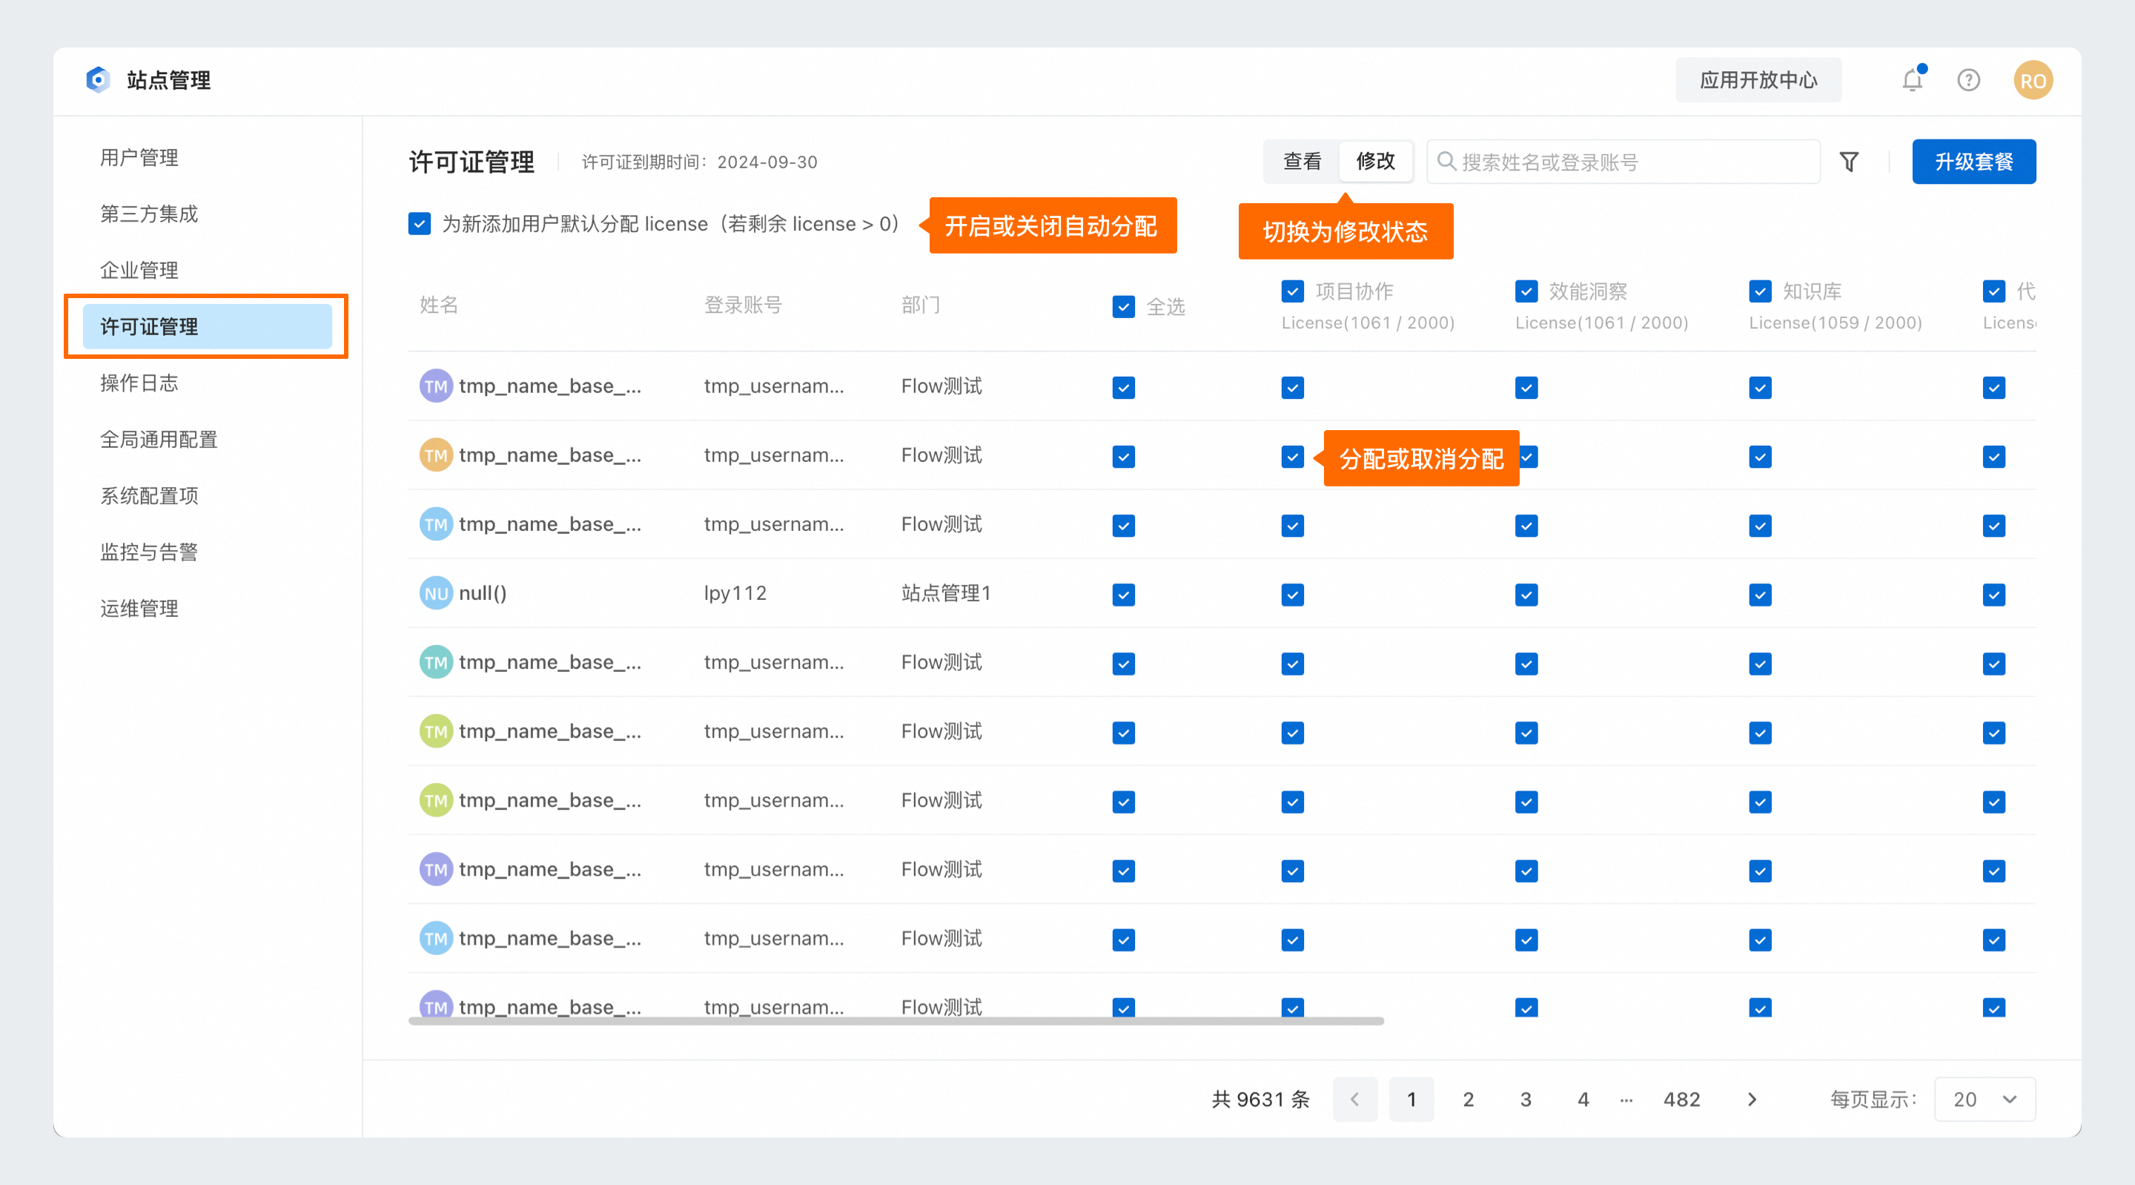Image resolution: width=2135 pixels, height=1185 pixels.
Task: Open 运维管理 in sidebar
Action: (x=139, y=609)
